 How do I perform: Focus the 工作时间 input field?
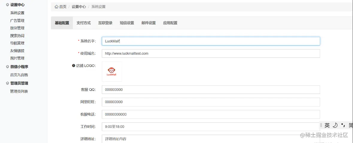click(211, 127)
